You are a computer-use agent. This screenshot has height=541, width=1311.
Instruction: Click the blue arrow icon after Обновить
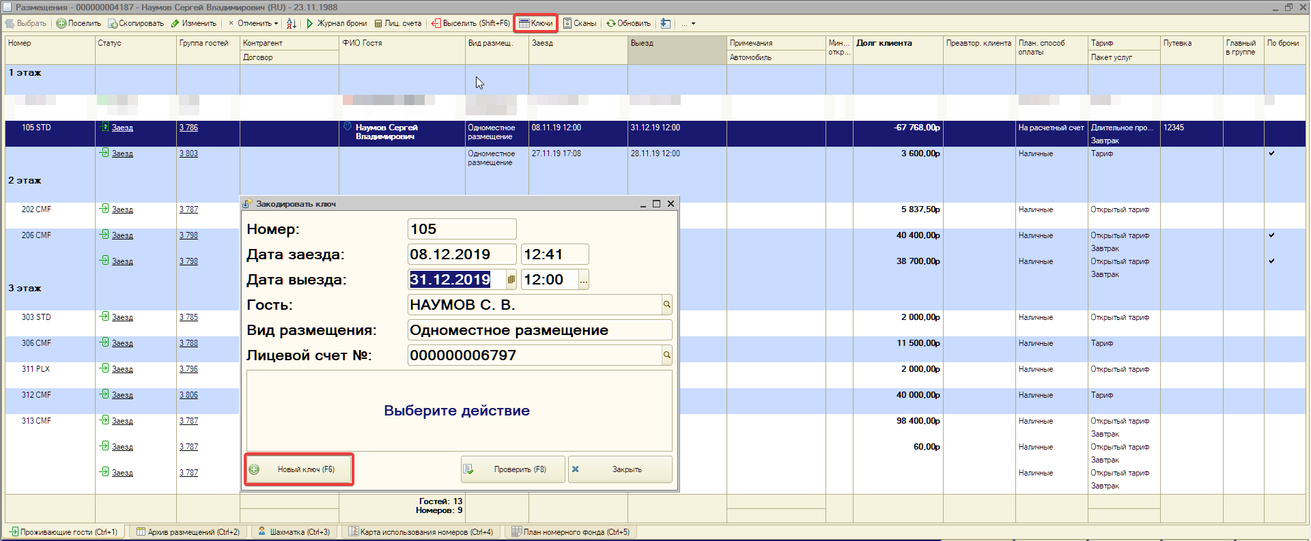[666, 23]
